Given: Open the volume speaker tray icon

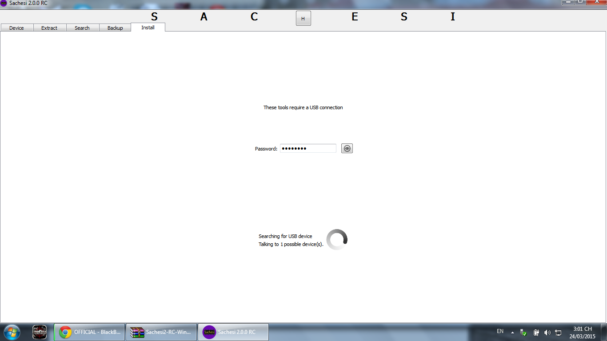Looking at the screenshot, I should (x=547, y=332).
